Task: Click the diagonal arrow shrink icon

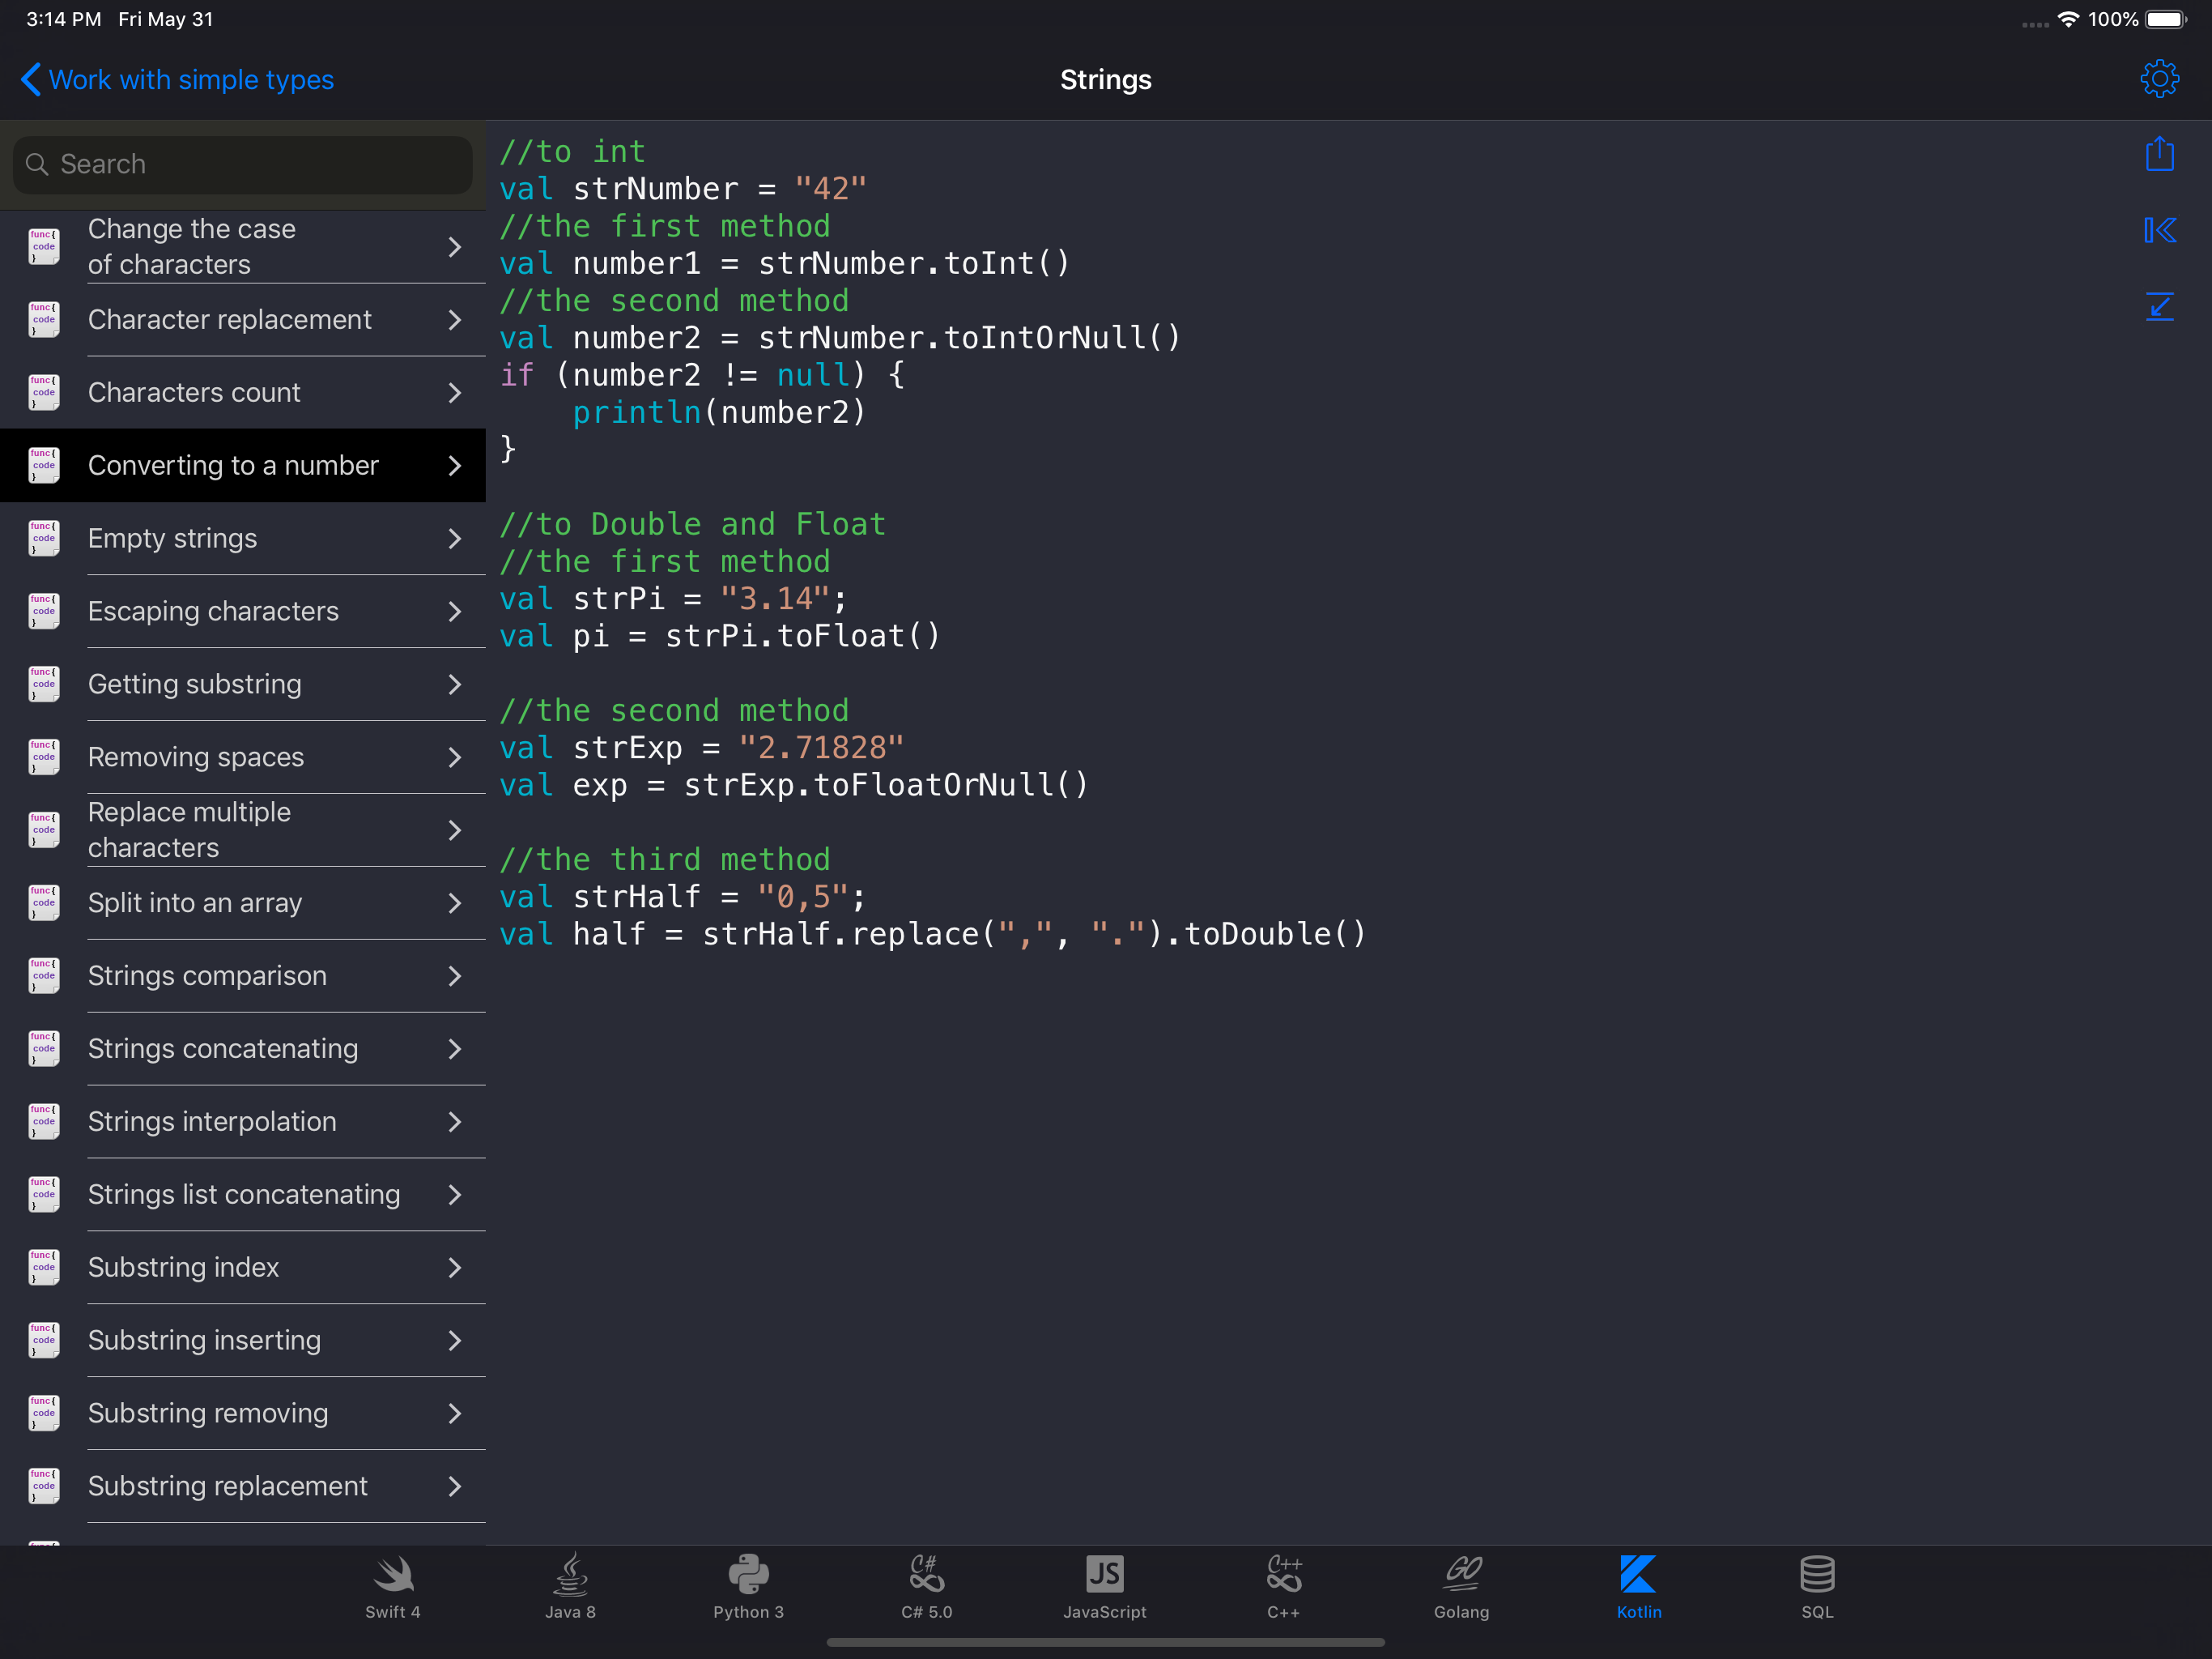Action: click(x=2159, y=306)
